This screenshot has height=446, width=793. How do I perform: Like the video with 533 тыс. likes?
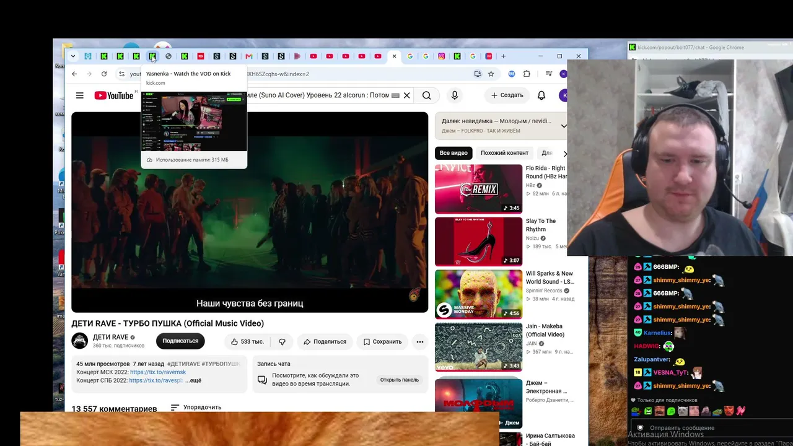pos(247,341)
